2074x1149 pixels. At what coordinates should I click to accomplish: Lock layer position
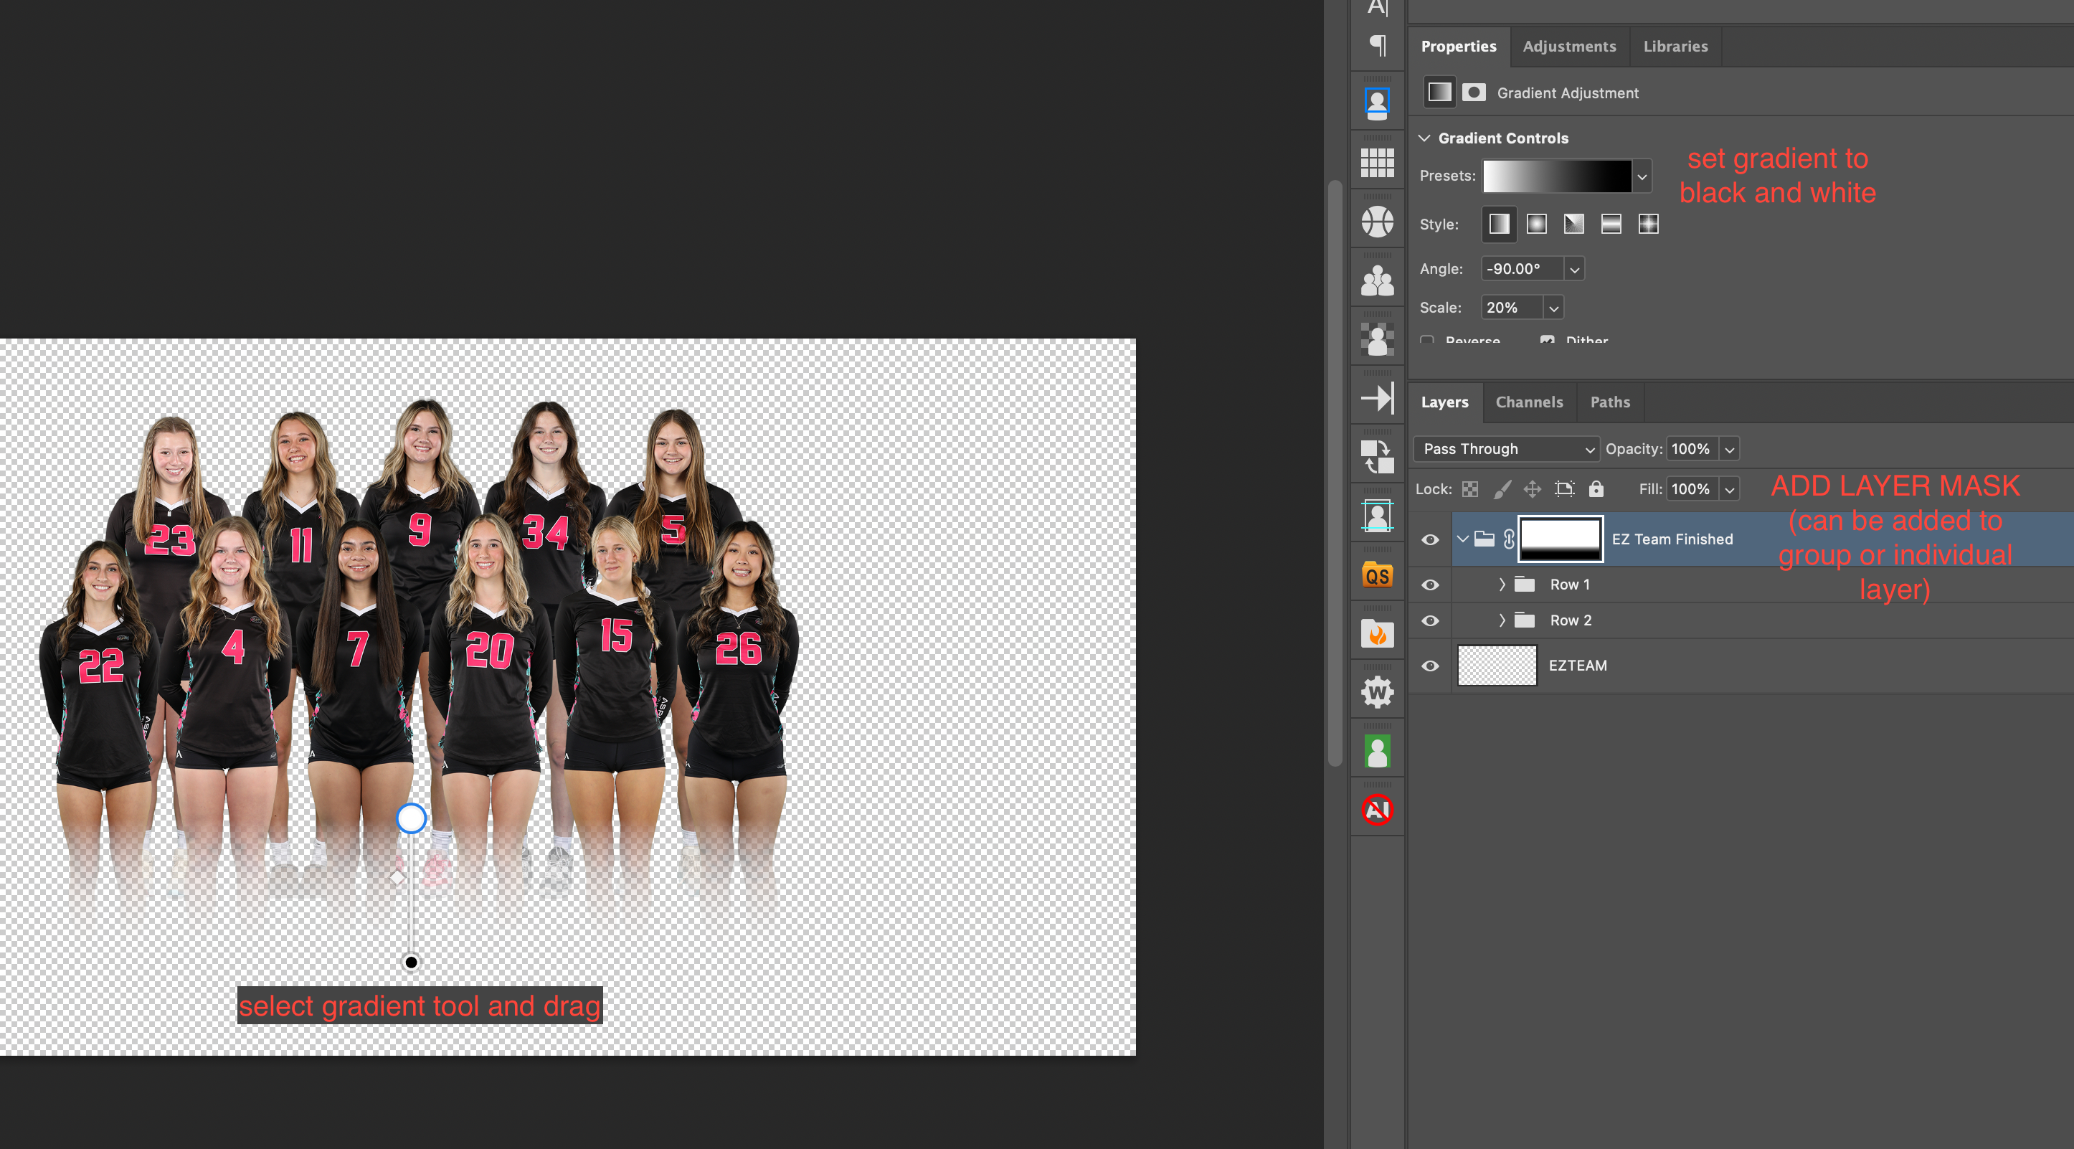tap(1532, 488)
